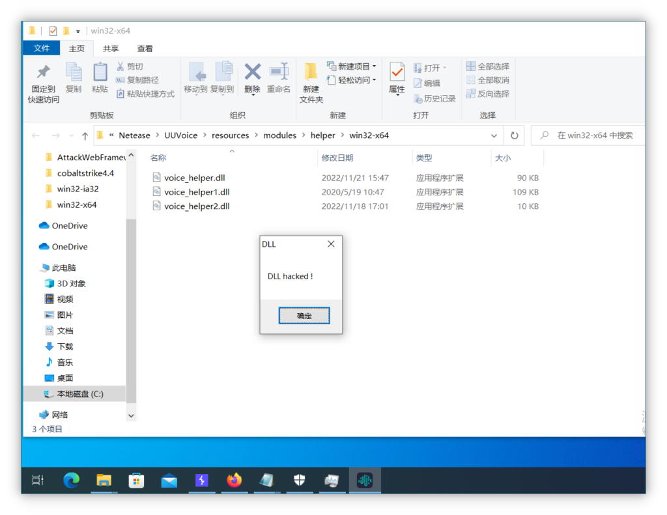Open the File (文件) ribbon tab
Screen dimensions: 667x515
[41, 48]
